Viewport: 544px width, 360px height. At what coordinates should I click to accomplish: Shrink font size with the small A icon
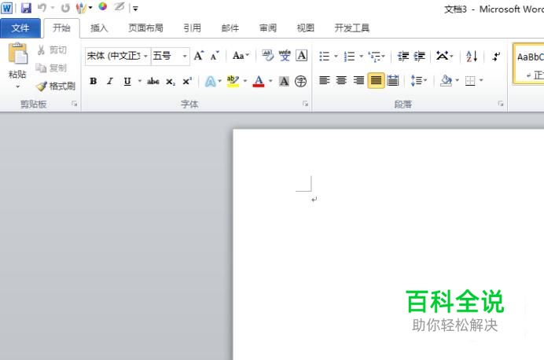[215, 56]
